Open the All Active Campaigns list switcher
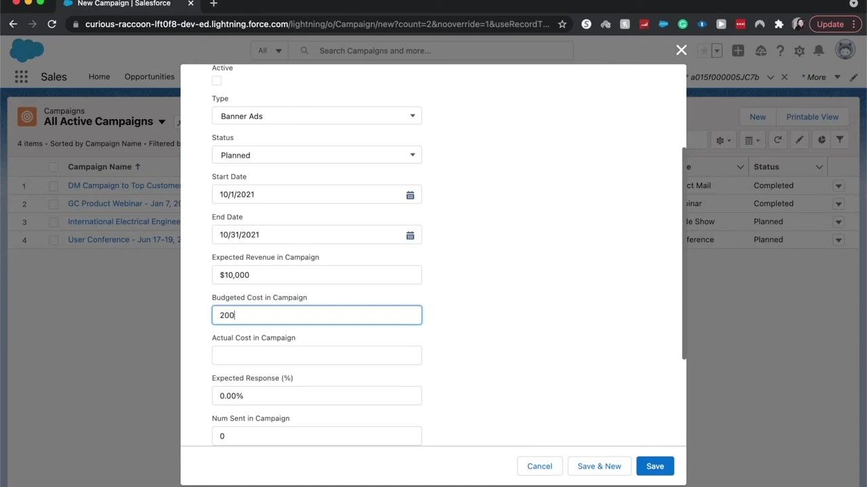 (x=162, y=122)
